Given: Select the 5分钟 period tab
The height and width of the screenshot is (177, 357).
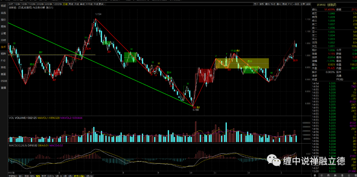Looking at the screenshot, I should click(x=24, y=4).
